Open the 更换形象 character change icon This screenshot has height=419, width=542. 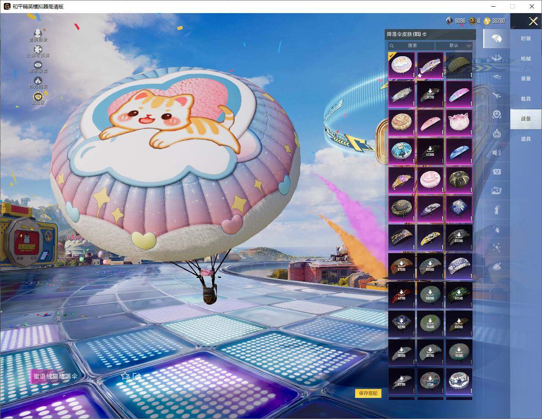(38, 33)
